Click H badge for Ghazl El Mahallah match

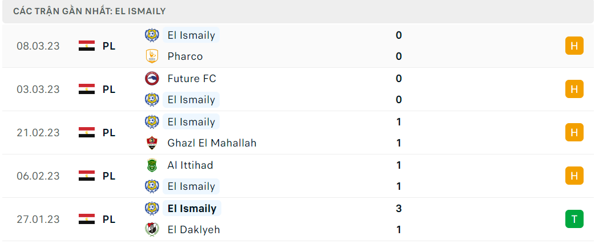[x=574, y=132]
